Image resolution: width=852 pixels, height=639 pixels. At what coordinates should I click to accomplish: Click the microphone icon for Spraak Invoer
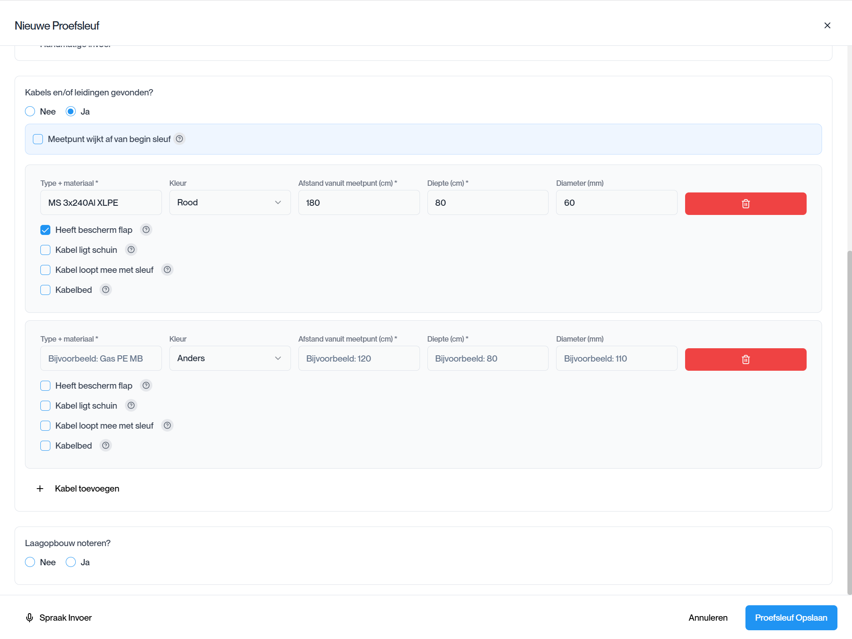[30, 617]
